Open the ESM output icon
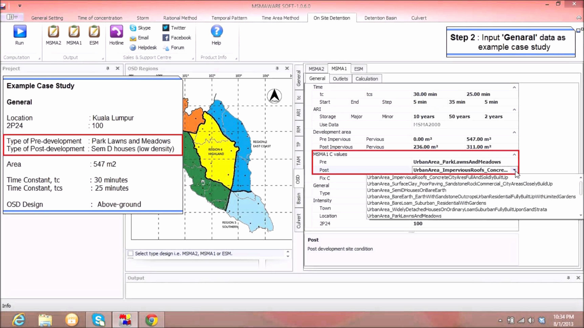Screen dimensions: 584x328 94,32
